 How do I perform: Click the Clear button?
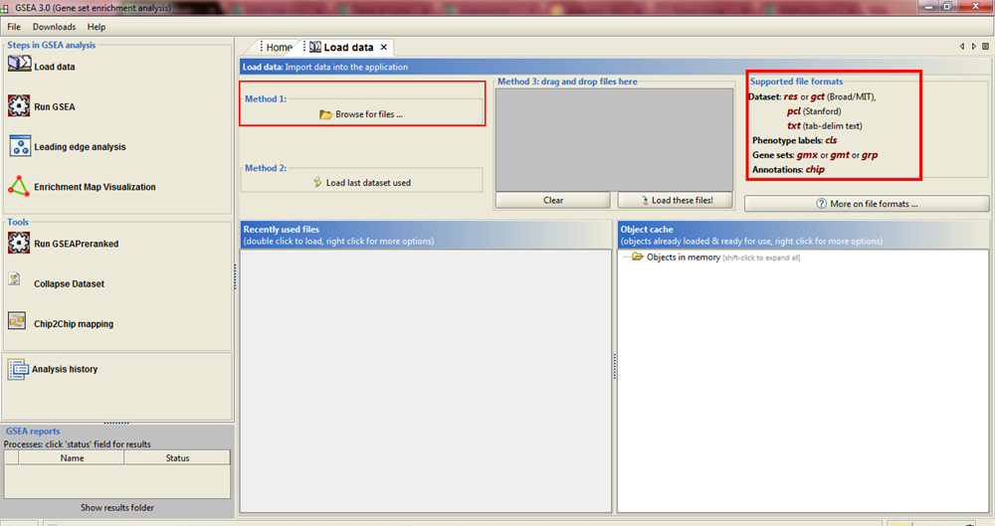click(552, 200)
